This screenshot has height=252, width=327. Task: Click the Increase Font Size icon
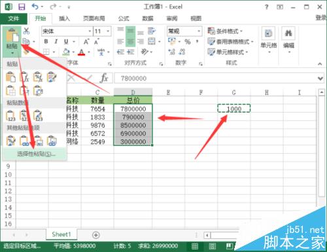tap(86, 41)
